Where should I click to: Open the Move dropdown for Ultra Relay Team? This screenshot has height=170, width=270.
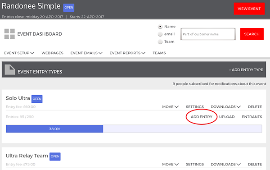(x=170, y=164)
